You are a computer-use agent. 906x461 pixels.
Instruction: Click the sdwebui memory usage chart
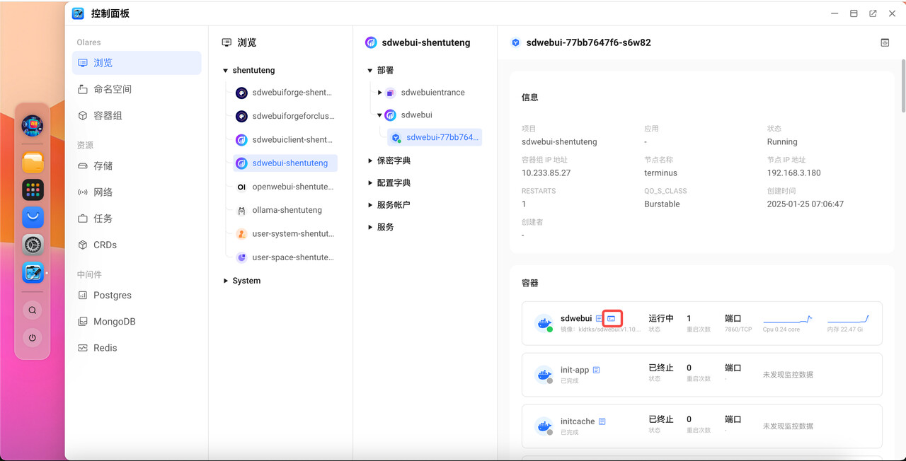[x=848, y=320]
